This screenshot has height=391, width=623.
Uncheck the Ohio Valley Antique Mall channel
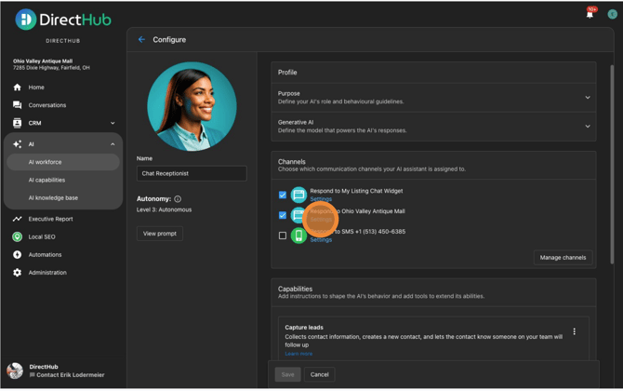click(283, 215)
